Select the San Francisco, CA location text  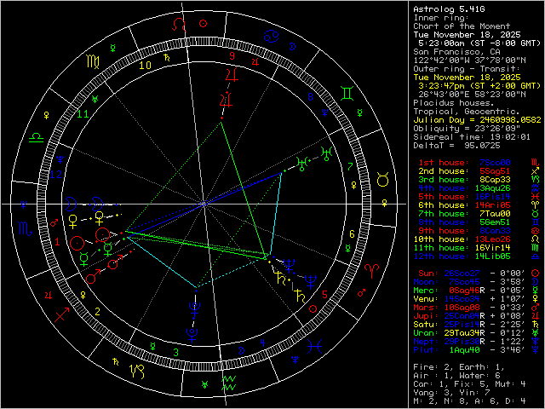453,51
